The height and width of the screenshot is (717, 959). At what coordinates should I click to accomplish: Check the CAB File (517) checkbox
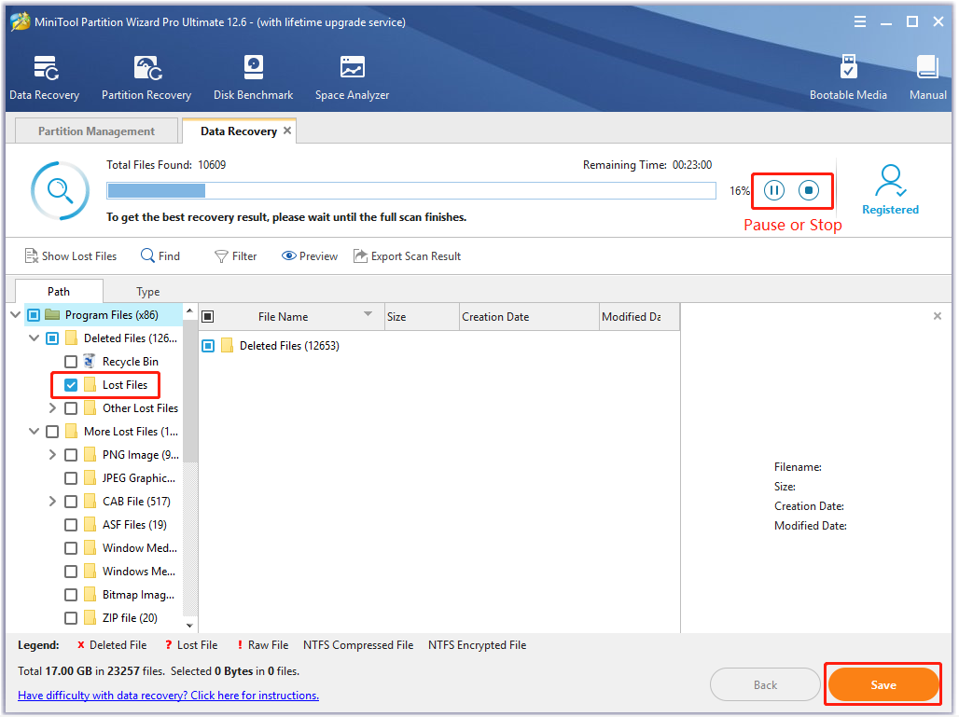[x=71, y=502]
